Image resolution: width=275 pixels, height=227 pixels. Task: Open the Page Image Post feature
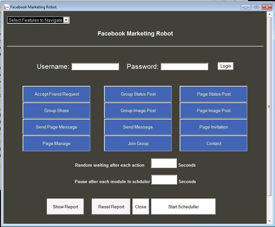213,110
